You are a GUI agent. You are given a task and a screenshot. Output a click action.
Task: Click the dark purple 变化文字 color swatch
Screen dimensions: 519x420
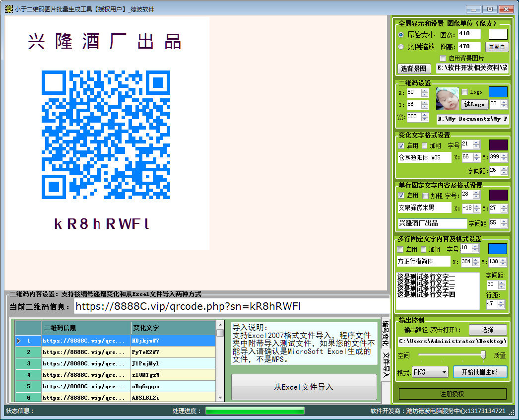tap(499, 145)
